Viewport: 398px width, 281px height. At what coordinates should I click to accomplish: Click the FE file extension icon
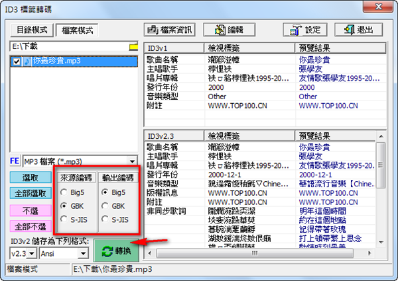(14, 161)
